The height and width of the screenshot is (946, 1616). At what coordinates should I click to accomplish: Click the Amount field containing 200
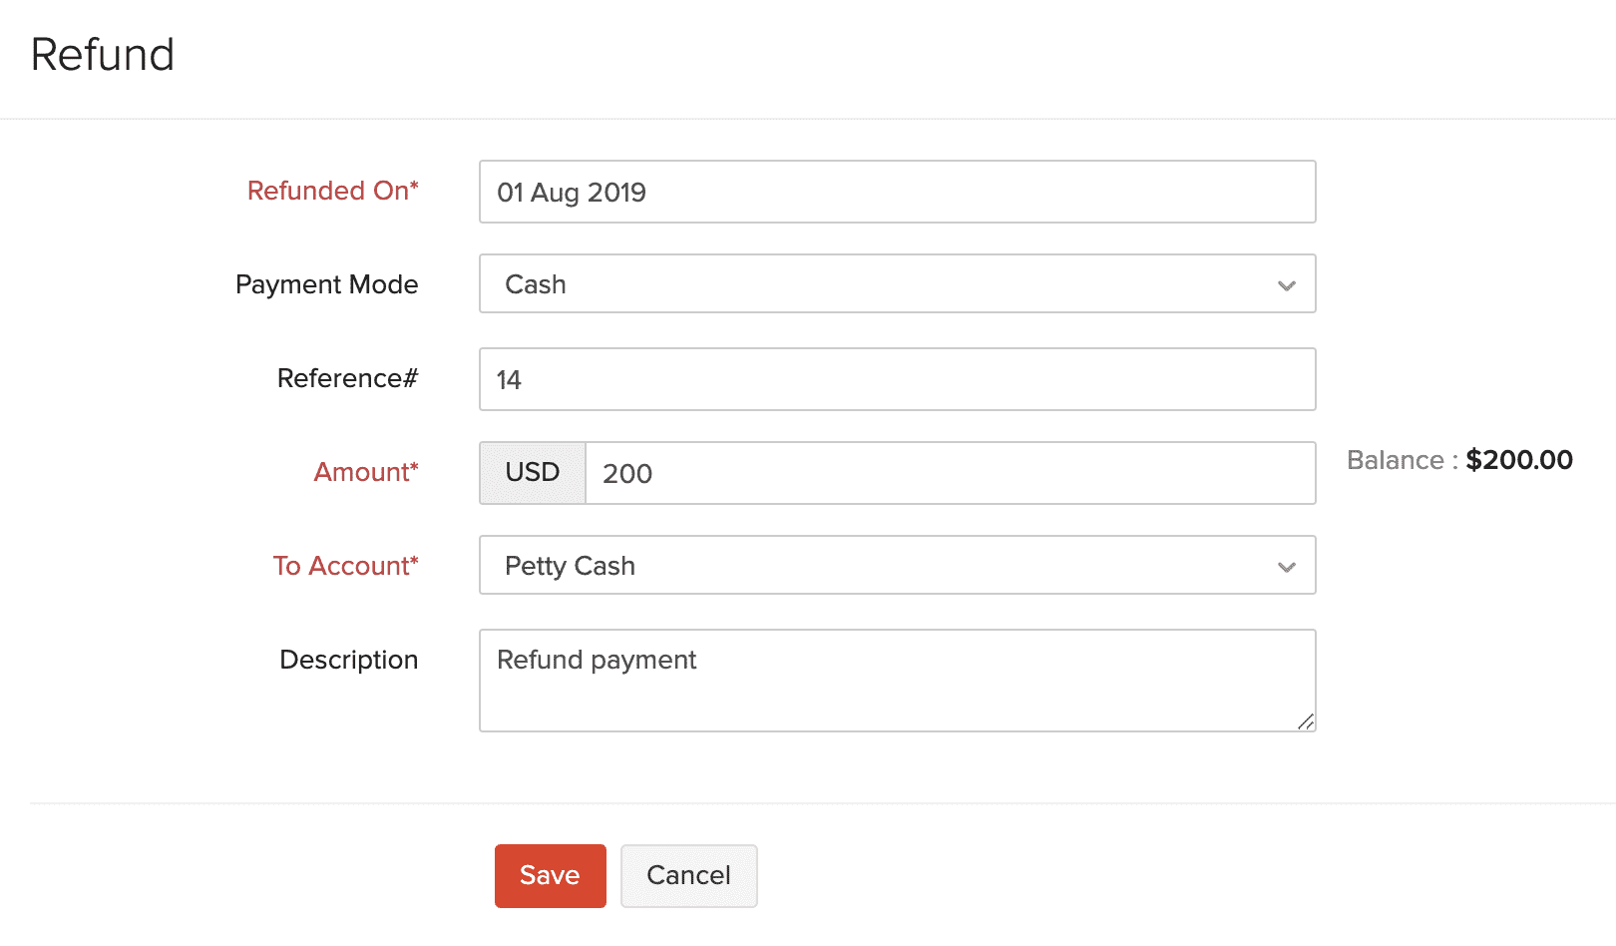[x=950, y=473]
